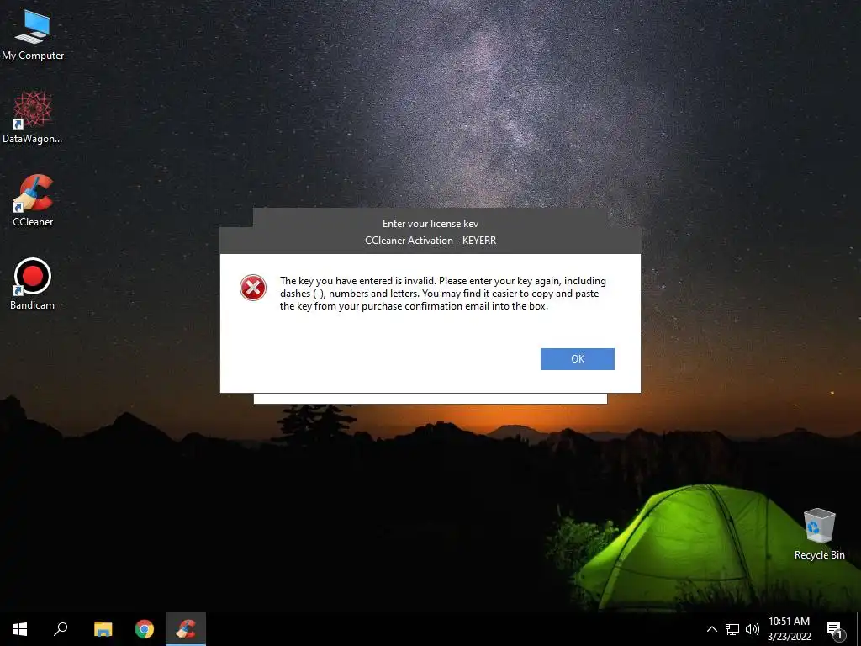Open the Windows Start menu
This screenshot has width=861, height=646.
20,629
